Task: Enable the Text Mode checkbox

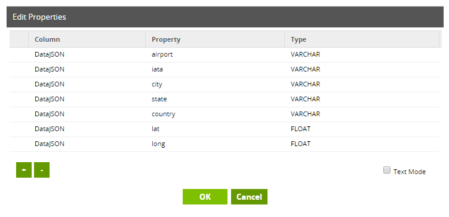Action: click(386, 170)
